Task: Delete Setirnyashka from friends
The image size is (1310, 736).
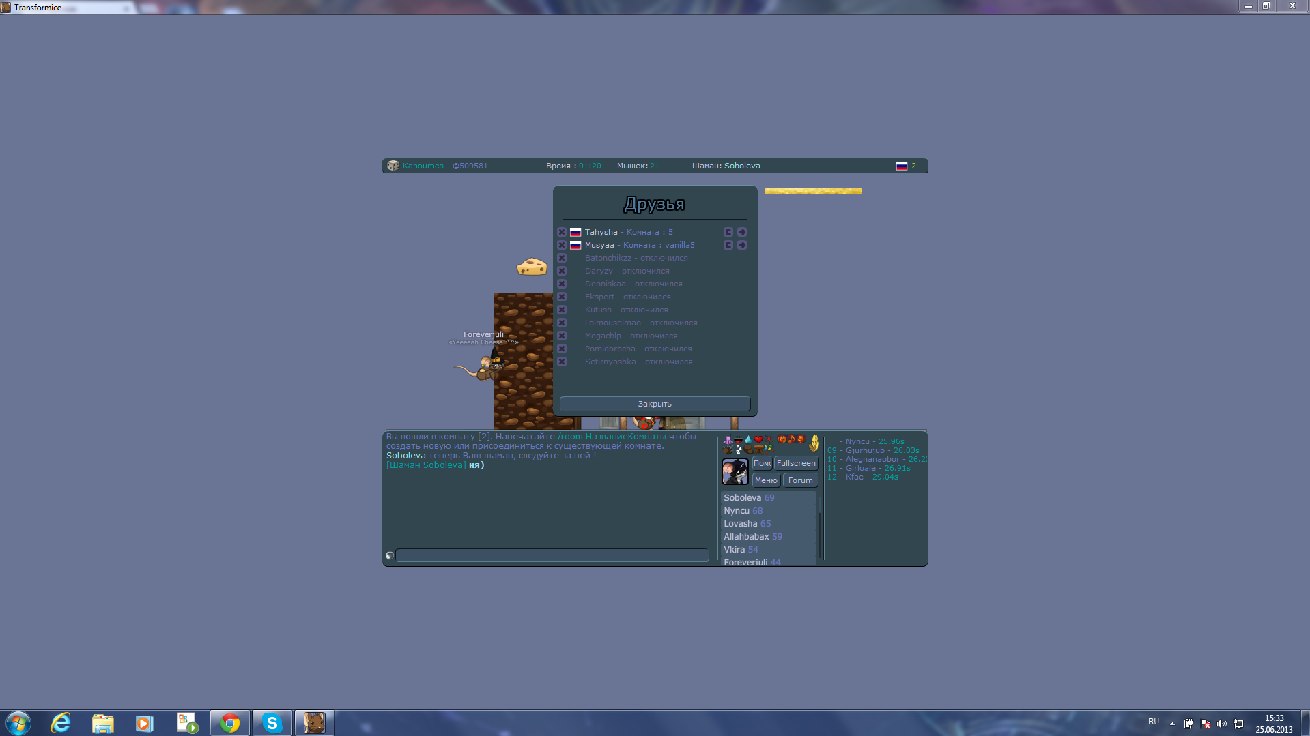Action: click(x=562, y=362)
